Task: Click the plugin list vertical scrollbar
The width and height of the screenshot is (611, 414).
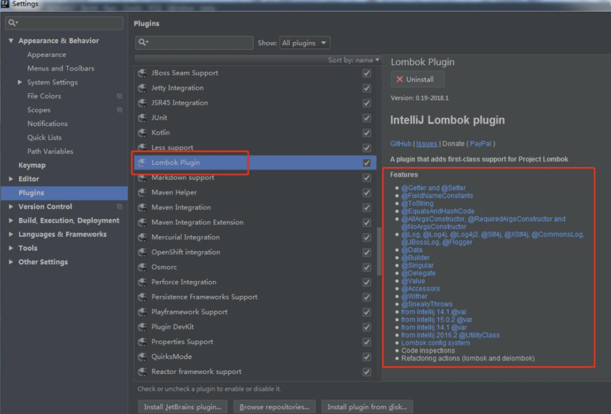Action: tap(379, 252)
